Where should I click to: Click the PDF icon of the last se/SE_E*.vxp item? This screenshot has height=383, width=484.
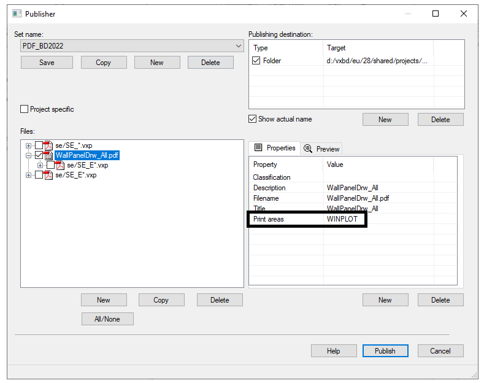click(x=48, y=175)
